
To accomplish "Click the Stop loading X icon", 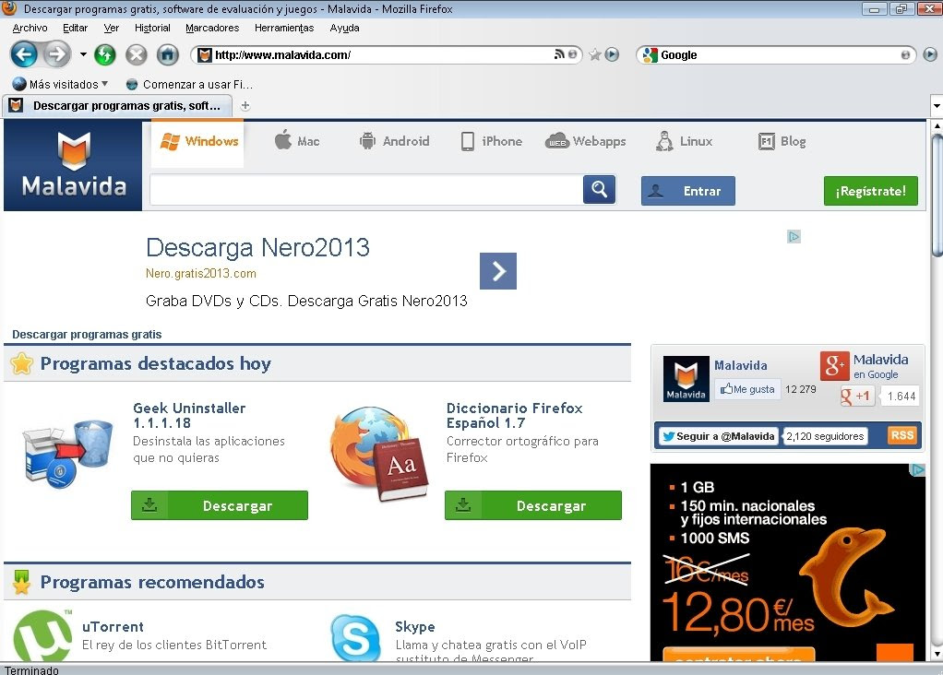I will click(137, 55).
